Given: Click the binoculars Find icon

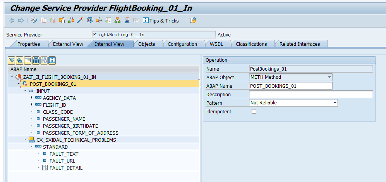Looking at the screenshot, I should (x=36, y=60).
